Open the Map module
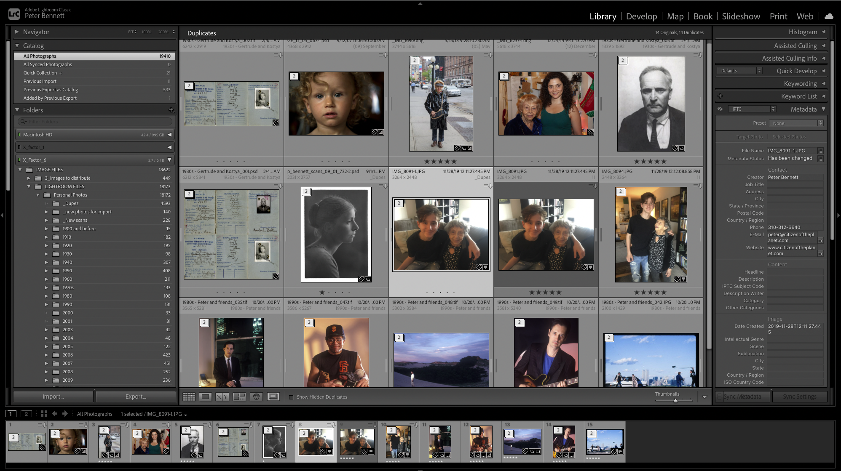Screen dimensions: 841x471 [x=675, y=16]
